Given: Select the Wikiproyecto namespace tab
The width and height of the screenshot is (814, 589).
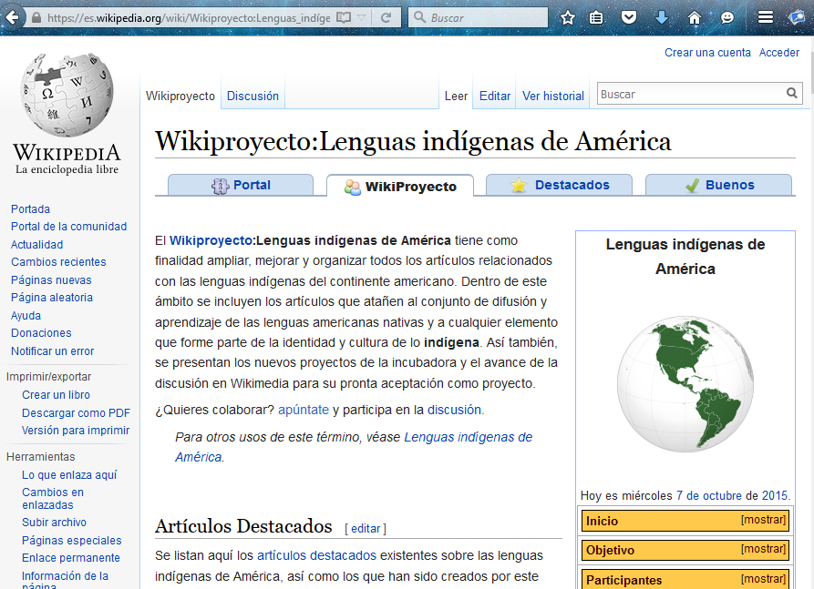Looking at the screenshot, I should tap(180, 96).
